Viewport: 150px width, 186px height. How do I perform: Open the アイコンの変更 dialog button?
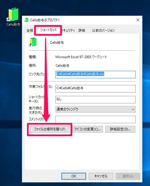click(x=87, y=129)
